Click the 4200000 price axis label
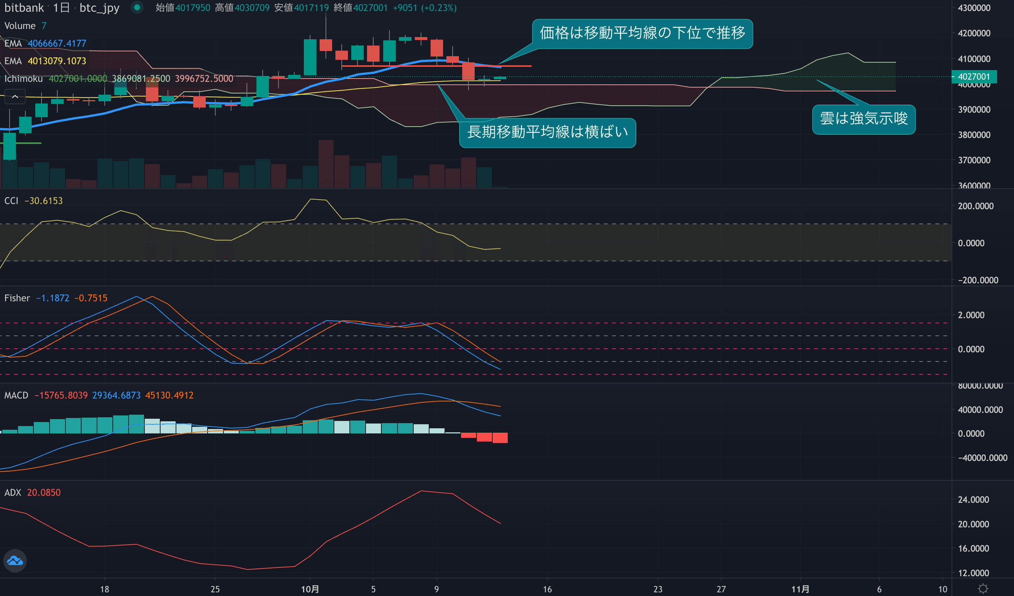 click(974, 33)
